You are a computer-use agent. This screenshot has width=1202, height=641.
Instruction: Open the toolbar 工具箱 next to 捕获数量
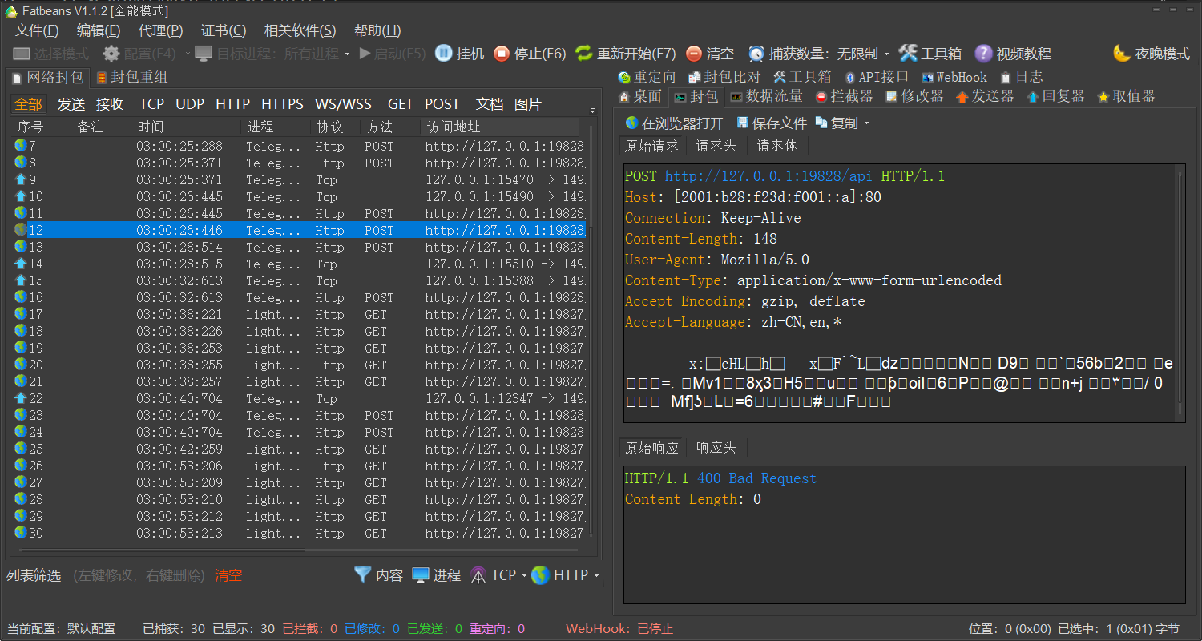click(x=930, y=54)
